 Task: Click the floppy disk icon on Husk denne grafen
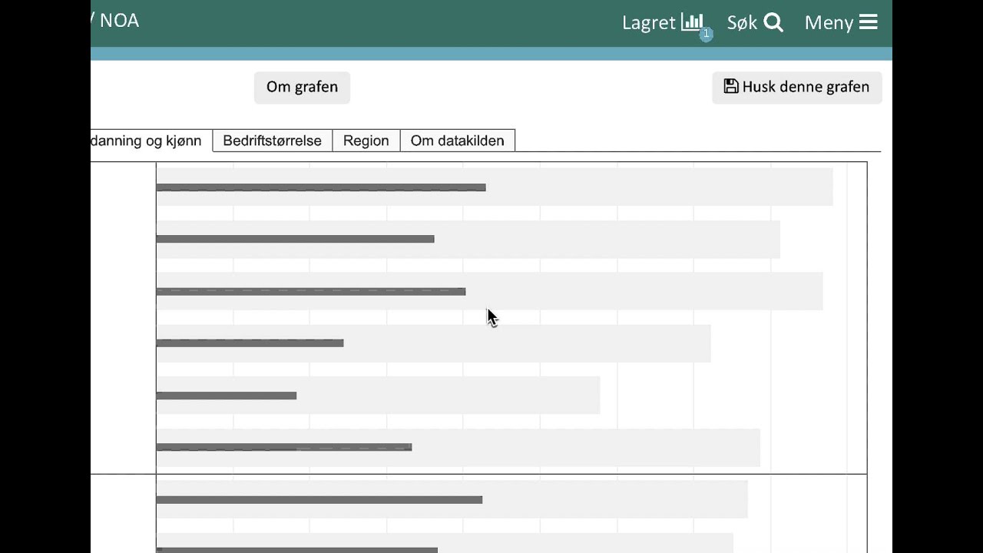[730, 87]
